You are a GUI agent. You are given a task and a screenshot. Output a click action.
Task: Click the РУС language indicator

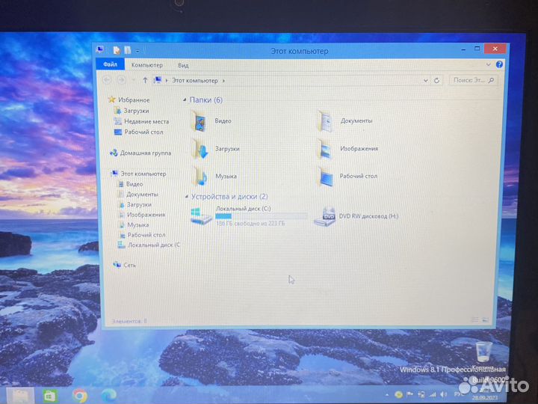(459, 394)
